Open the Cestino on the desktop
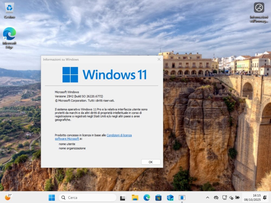 coord(9,9)
